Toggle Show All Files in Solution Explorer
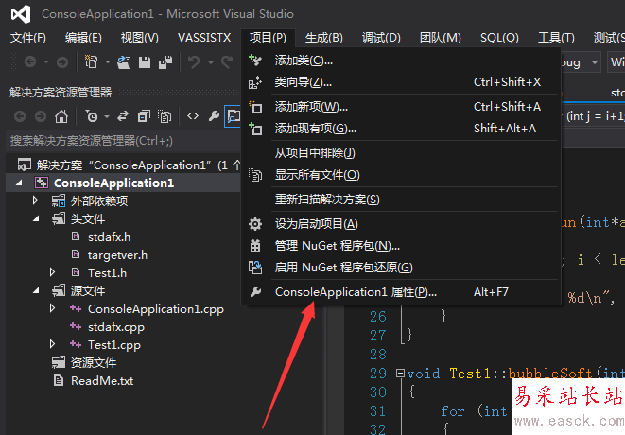Viewport: 625px width, 435px height. tap(165, 116)
